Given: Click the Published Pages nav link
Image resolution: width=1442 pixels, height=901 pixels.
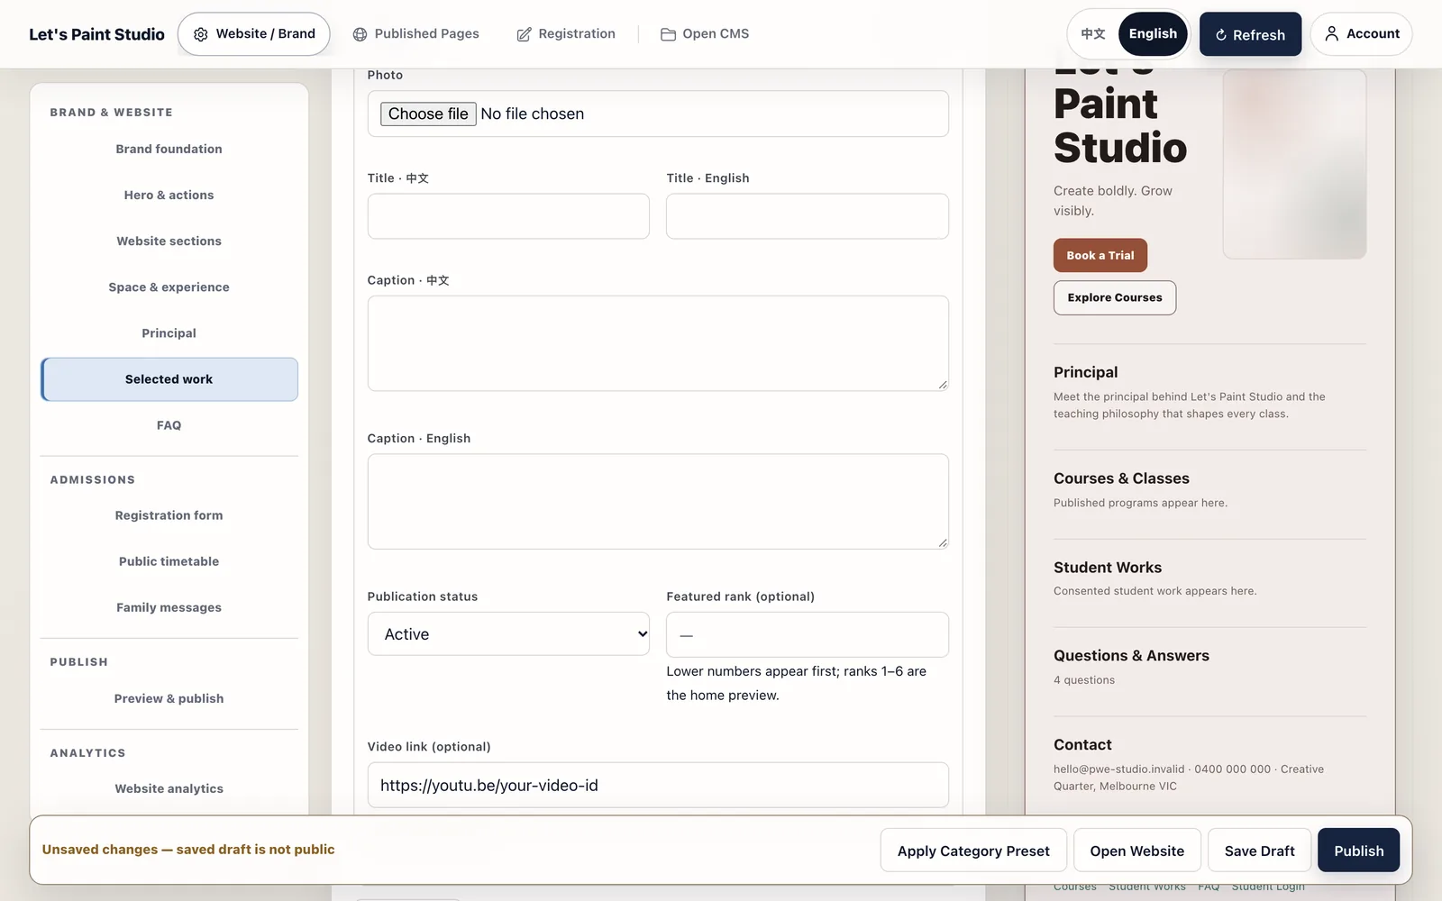Looking at the screenshot, I should click(415, 34).
